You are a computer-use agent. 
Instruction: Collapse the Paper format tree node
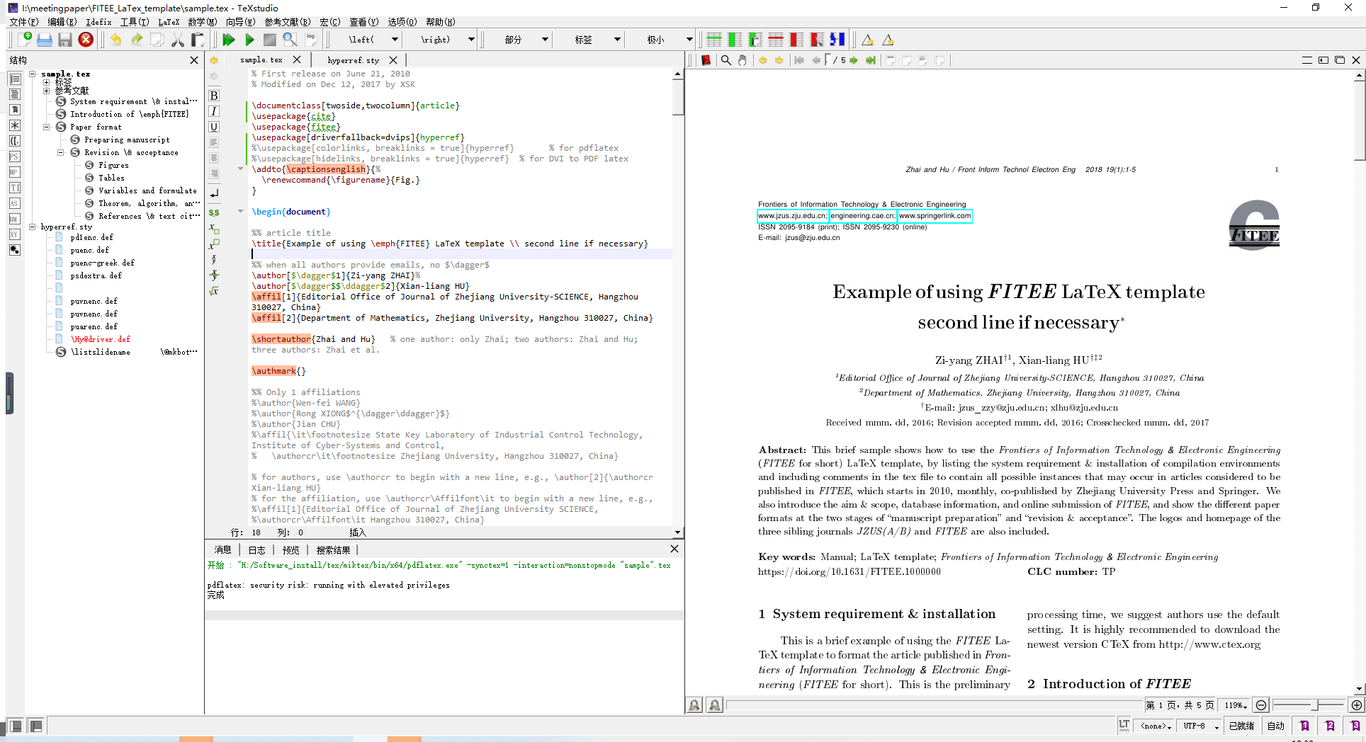tap(47, 127)
